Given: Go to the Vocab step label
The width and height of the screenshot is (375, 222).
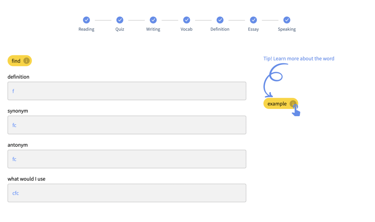Looking at the screenshot, I should pyautogui.click(x=187, y=29).
